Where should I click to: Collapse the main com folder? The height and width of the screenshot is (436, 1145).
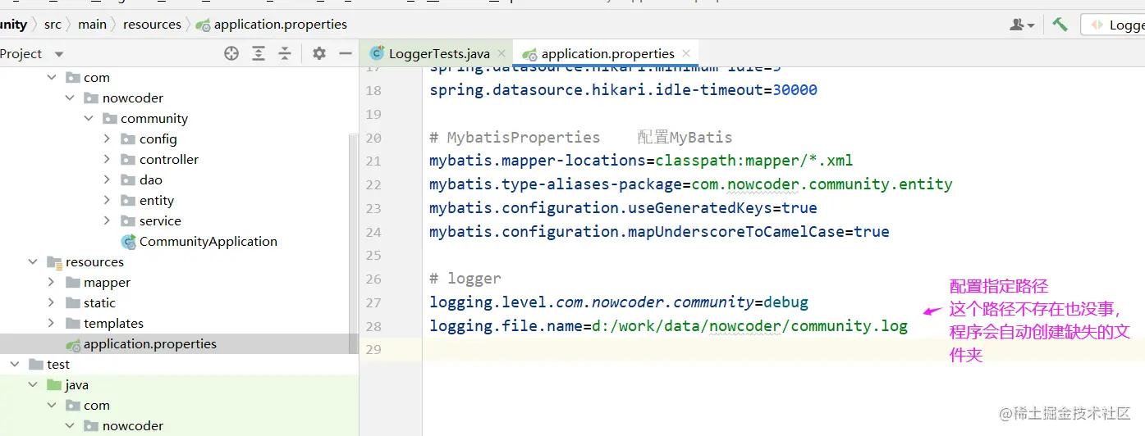[x=51, y=77]
